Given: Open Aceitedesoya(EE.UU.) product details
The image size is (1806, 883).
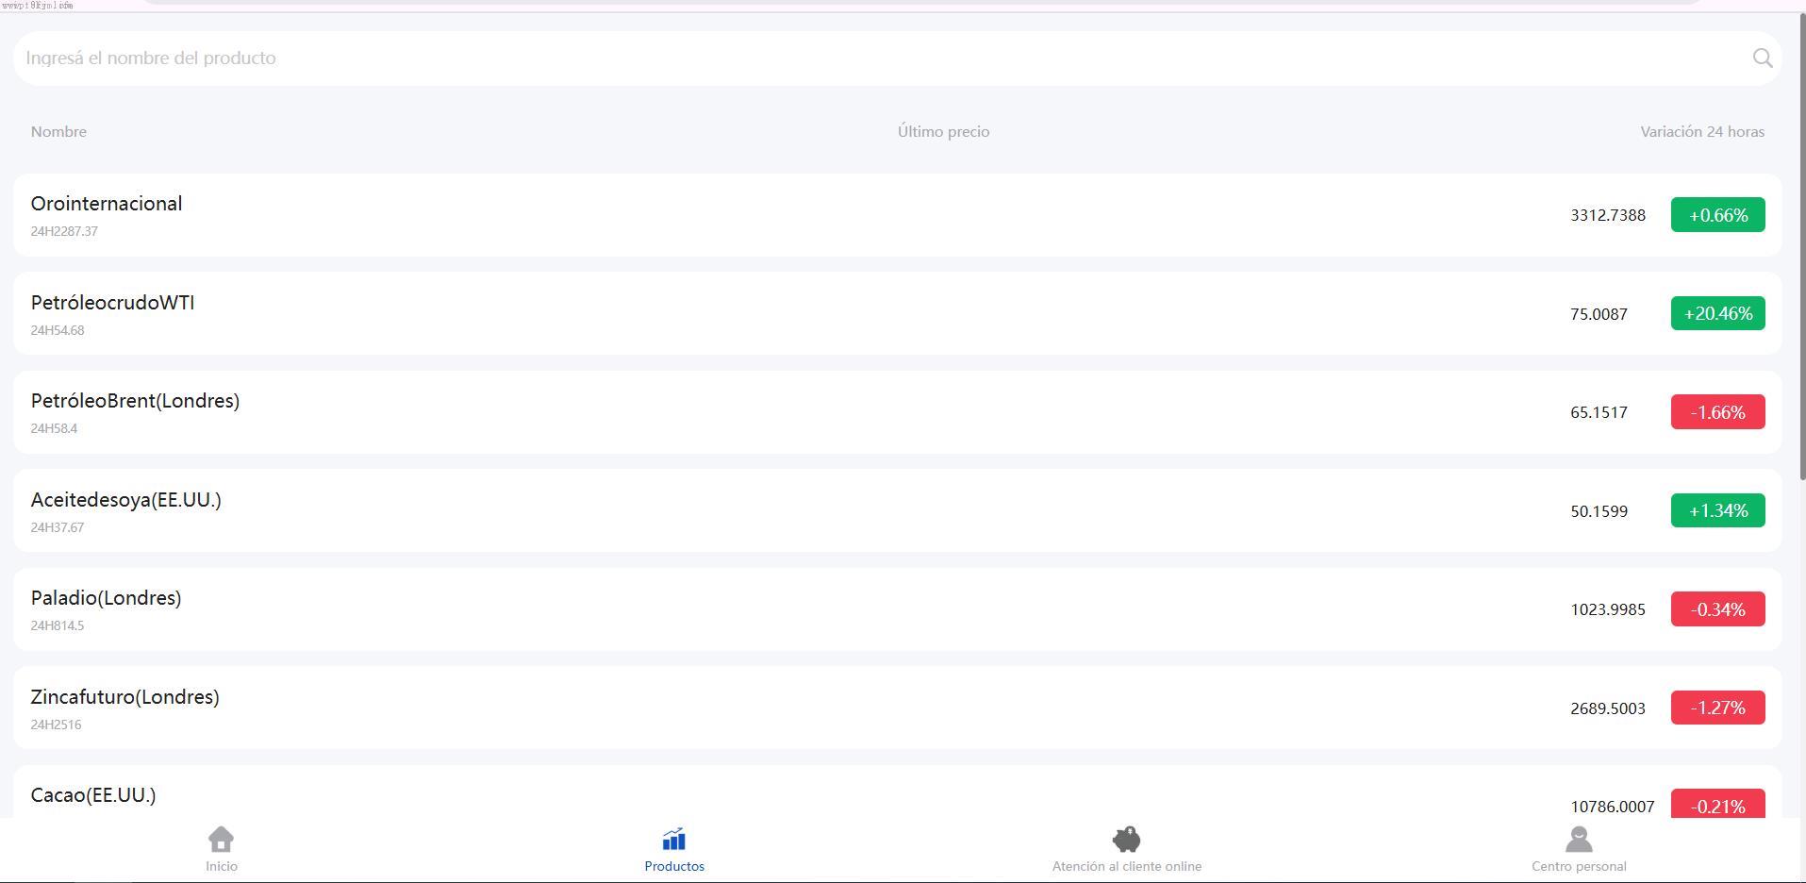Looking at the screenshot, I should click(125, 500).
